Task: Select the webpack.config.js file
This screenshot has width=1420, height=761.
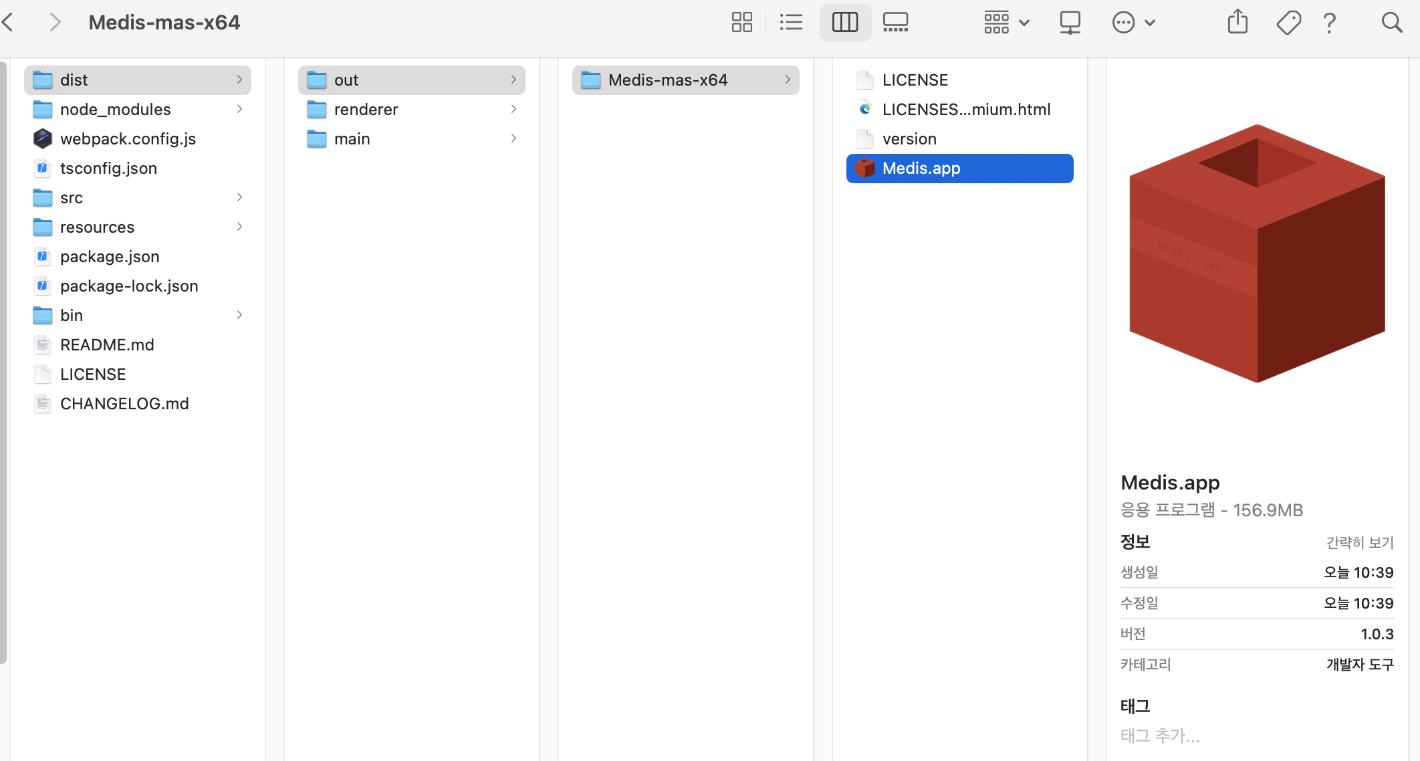Action: pos(128,138)
